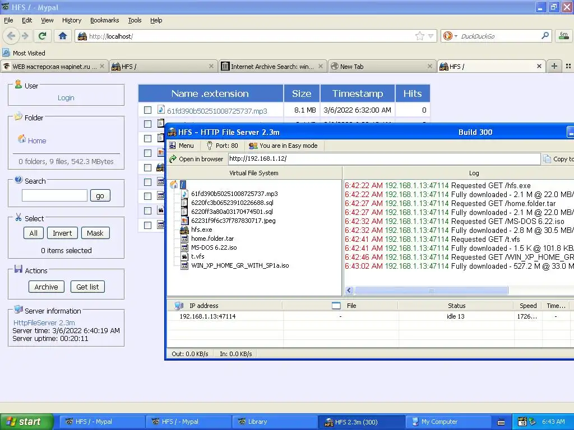Screen dimensions: 574x430
Task: Click the 6m toolbar icon
Action: (x=564, y=35)
